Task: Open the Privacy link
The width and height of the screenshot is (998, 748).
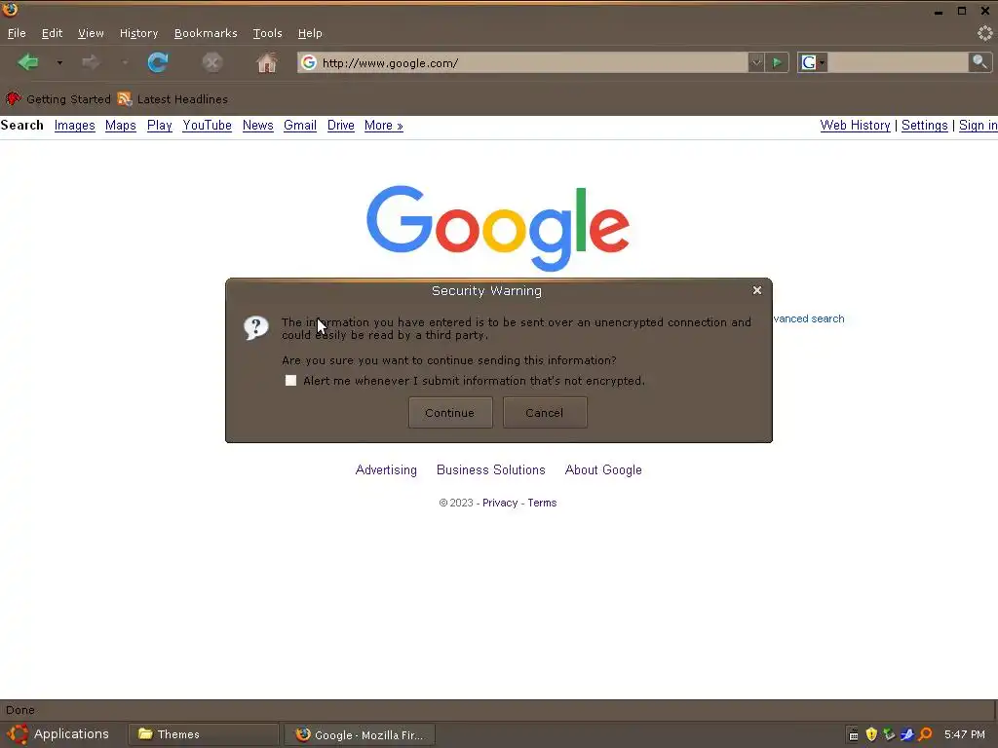Action: [x=500, y=503]
